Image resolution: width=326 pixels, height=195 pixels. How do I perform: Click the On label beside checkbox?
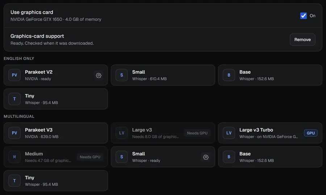pyautogui.click(x=313, y=16)
